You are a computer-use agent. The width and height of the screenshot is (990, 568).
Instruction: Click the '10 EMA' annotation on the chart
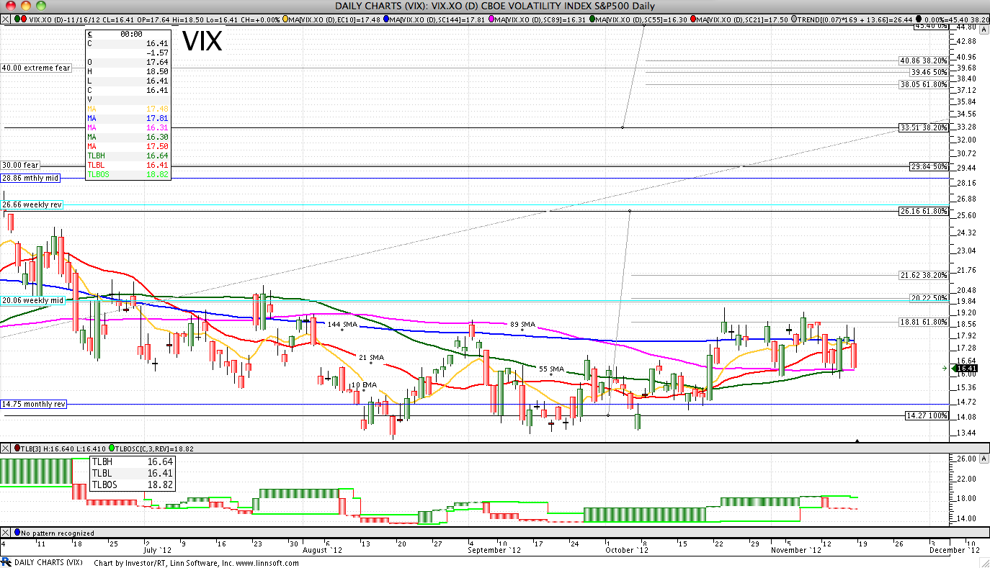click(x=364, y=385)
